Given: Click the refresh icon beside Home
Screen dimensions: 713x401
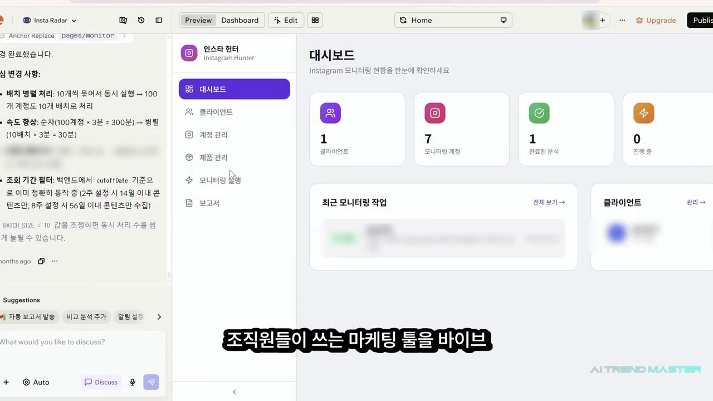Looking at the screenshot, I should click(x=403, y=21).
